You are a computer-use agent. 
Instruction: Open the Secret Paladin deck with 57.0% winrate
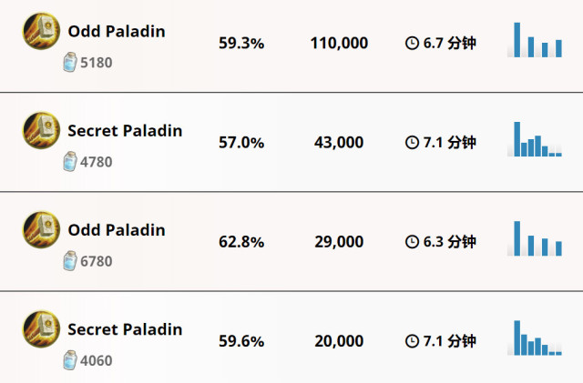tap(291, 142)
